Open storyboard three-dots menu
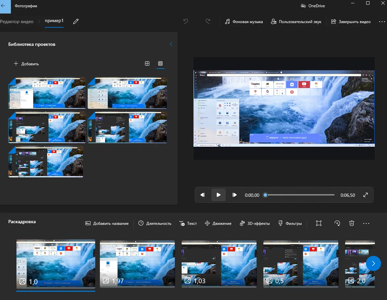This screenshot has height=300, width=387. tap(366, 223)
